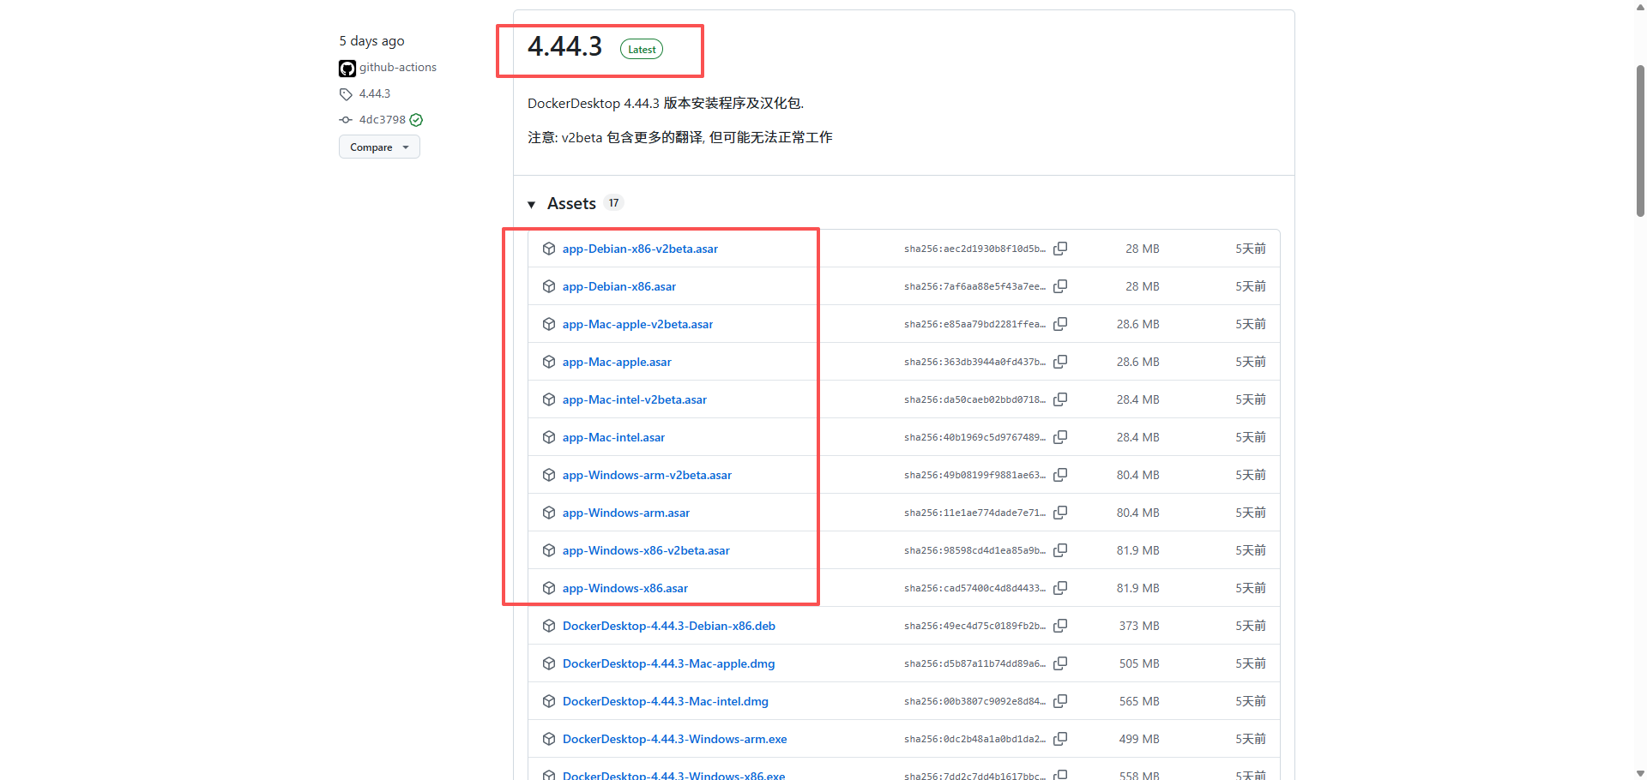Open the Compare dropdown

379,147
